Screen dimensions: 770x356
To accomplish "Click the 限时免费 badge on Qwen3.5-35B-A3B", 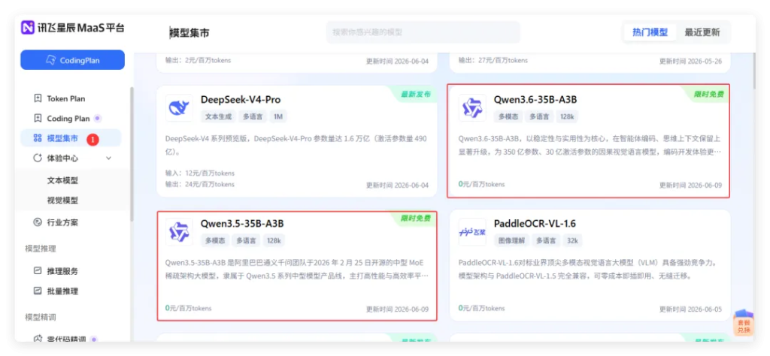I will 415,219.
